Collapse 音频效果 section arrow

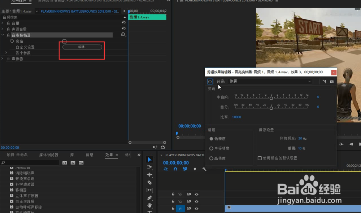(x=125, y=17)
